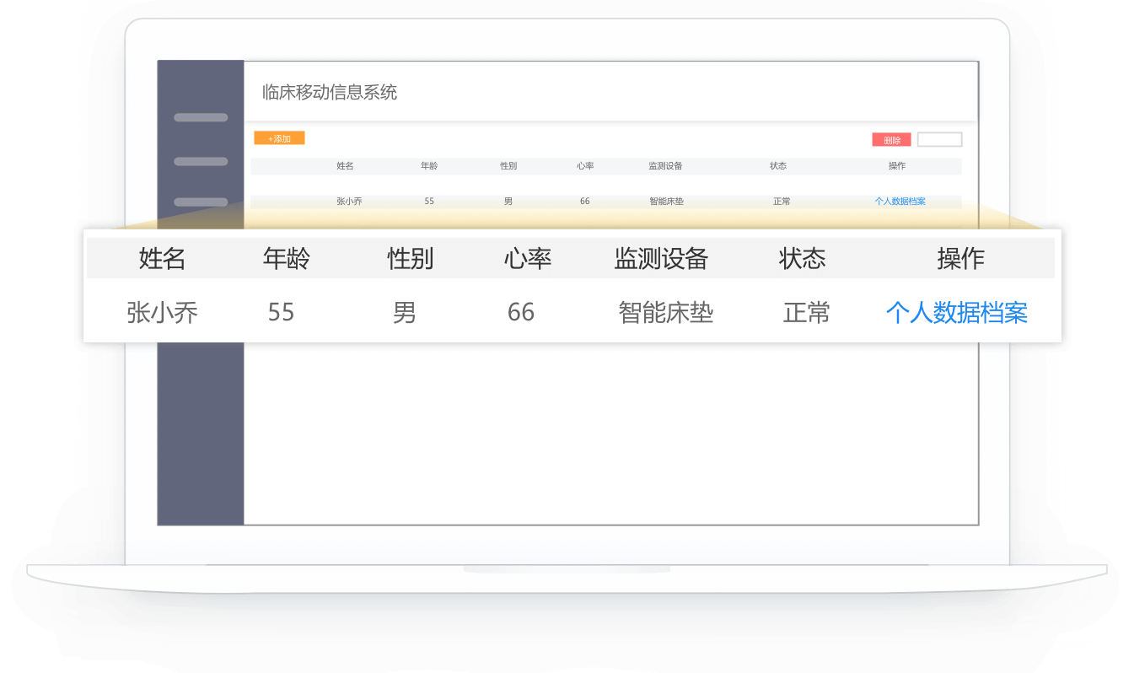Click 正常 status cell in the enlarged row
The height and width of the screenshot is (673, 1134).
[807, 313]
